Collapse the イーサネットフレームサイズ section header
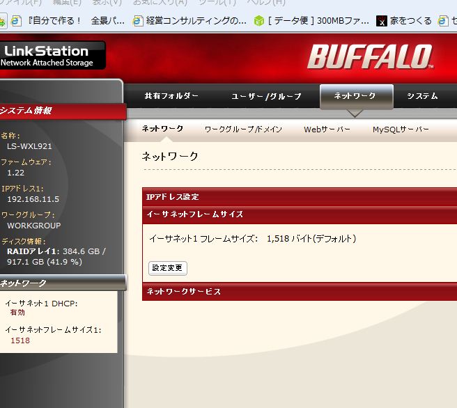 tap(300, 214)
